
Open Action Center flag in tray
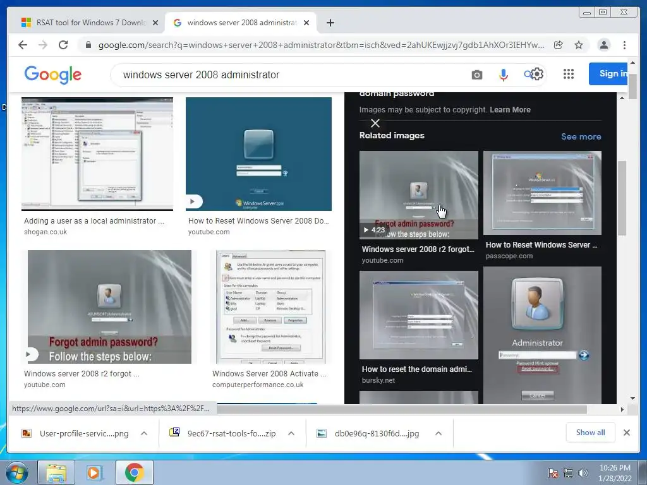click(x=552, y=473)
